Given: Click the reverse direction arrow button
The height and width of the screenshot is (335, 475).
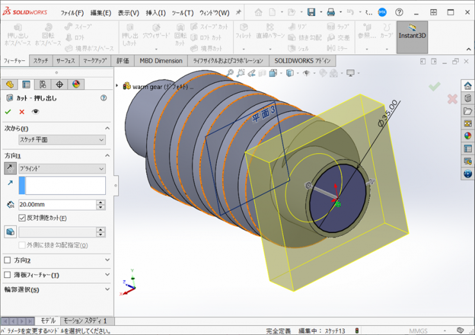Looking at the screenshot, I should pyautogui.click(x=11, y=168).
